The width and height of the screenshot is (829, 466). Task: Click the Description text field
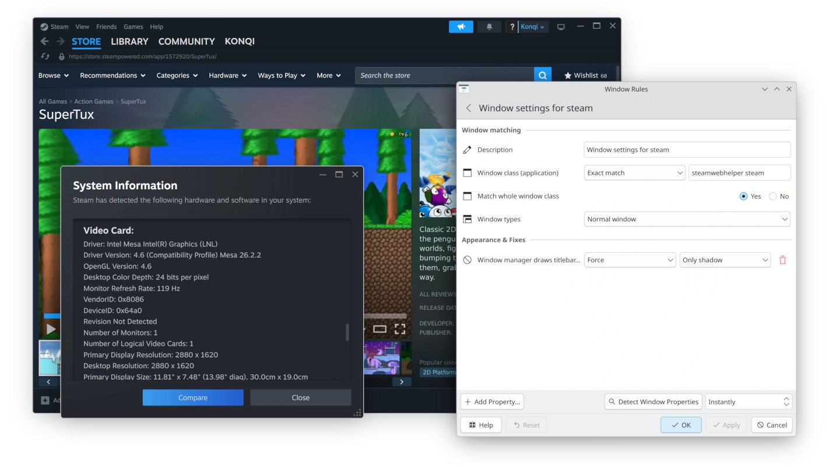coord(687,150)
